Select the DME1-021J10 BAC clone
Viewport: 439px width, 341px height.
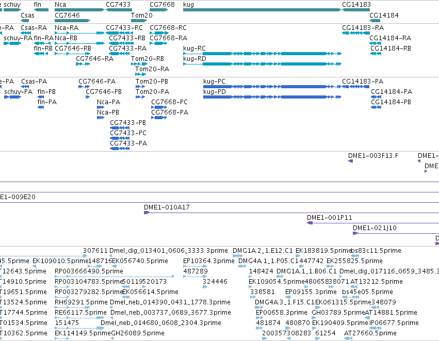(x=396, y=233)
